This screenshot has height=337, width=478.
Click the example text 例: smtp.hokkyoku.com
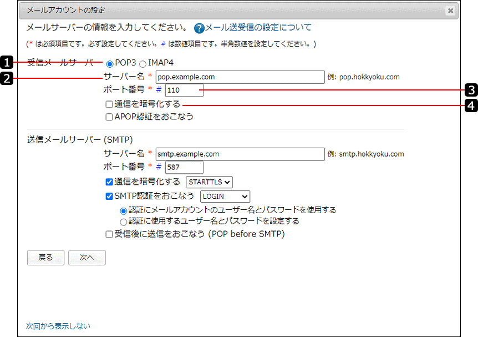365,154
